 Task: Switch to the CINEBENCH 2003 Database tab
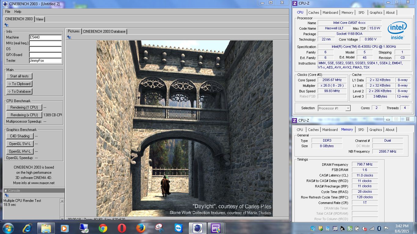(104, 31)
